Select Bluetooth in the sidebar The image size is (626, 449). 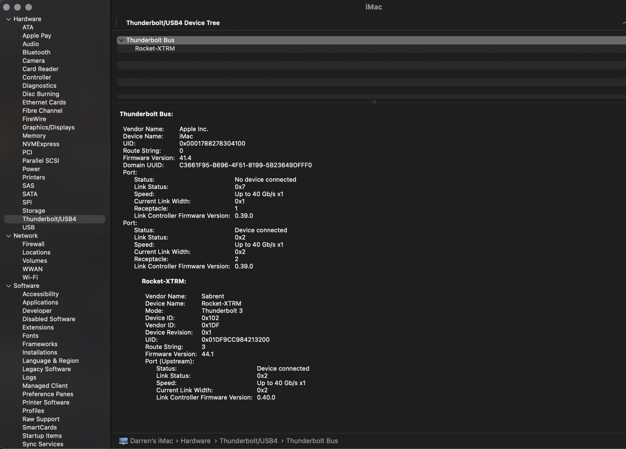pyautogui.click(x=36, y=52)
